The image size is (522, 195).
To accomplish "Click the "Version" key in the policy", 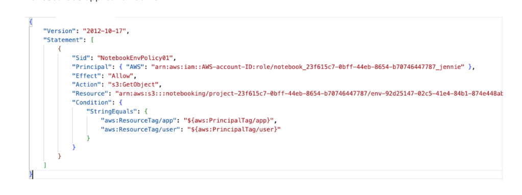I will tap(58, 31).
